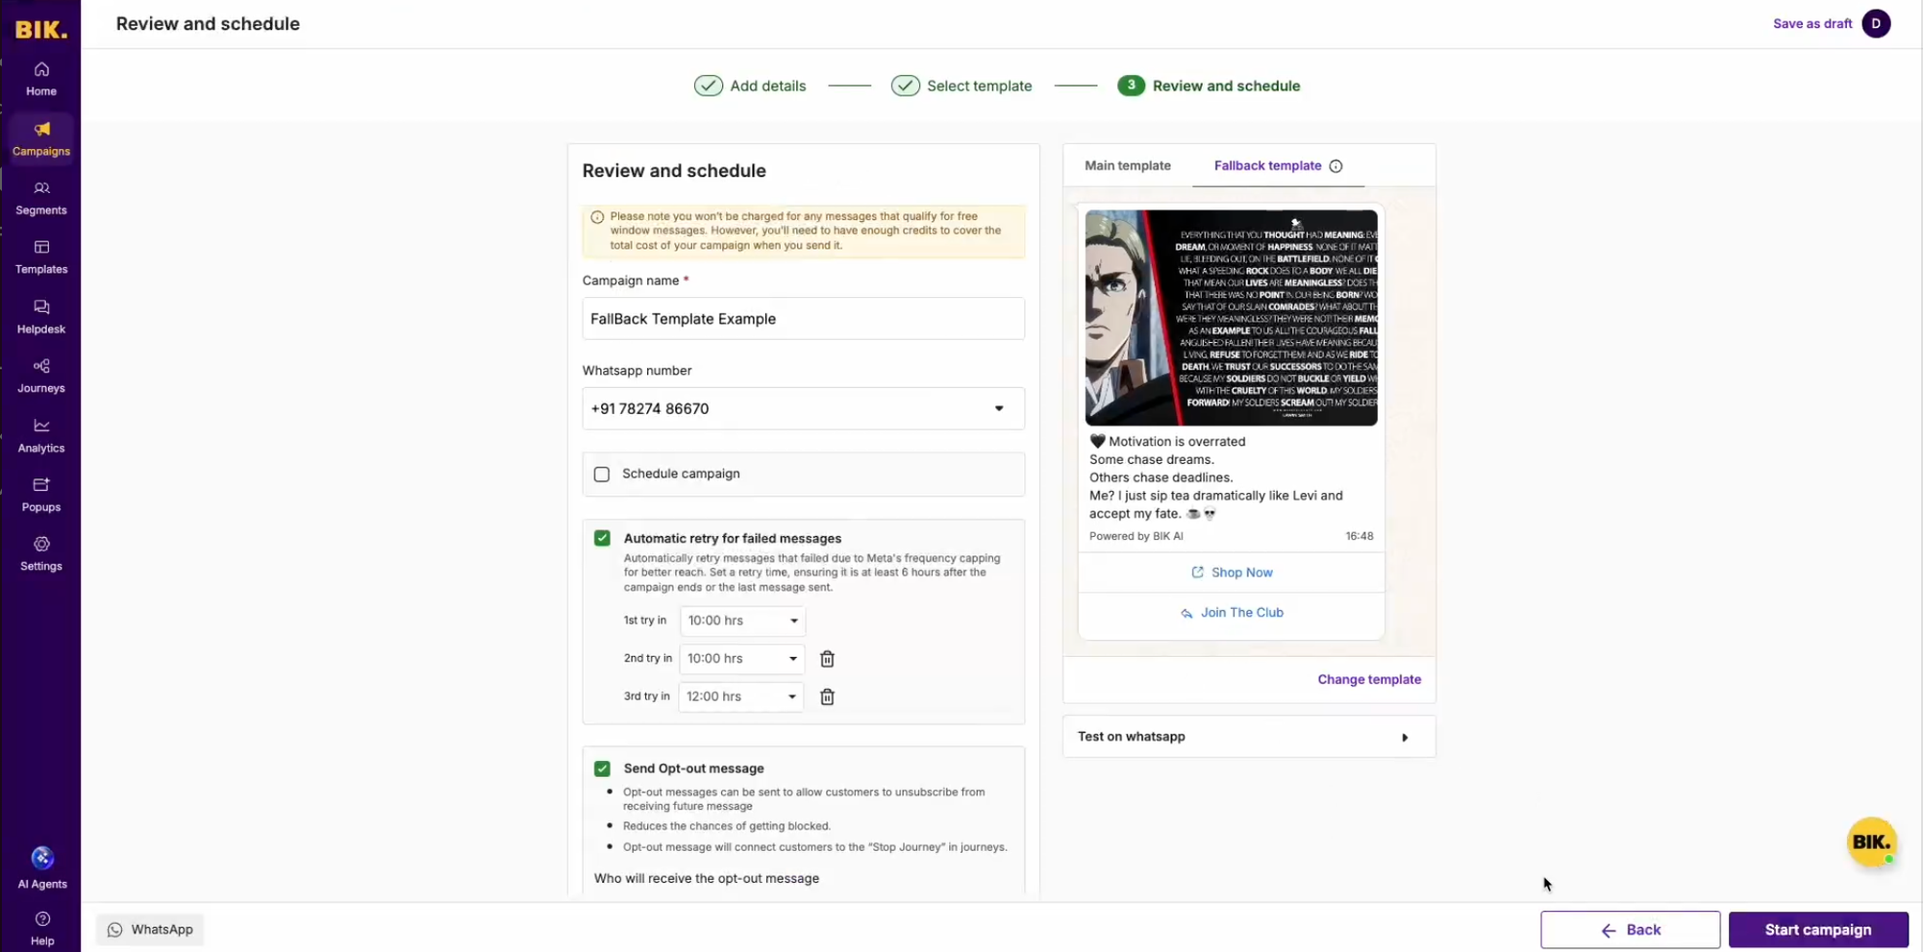Viewport: 1923px width, 952px height.
Task: Disable Automatic retry for failed messages
Action: point(602,538)
